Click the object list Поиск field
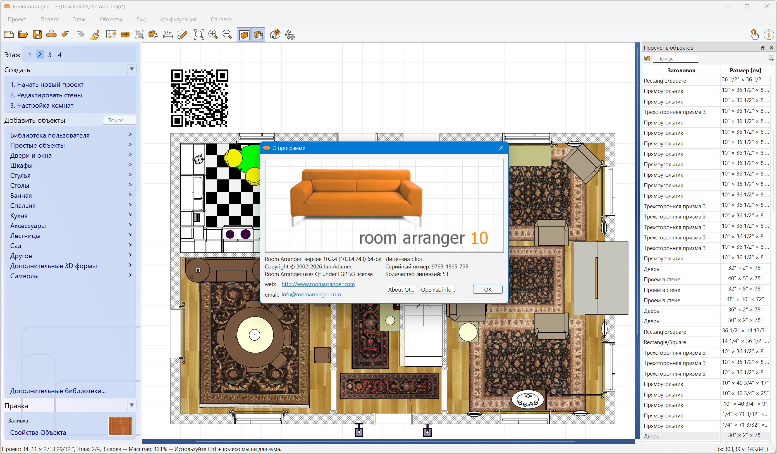This screenshot has width=777, height=454. 676,59
